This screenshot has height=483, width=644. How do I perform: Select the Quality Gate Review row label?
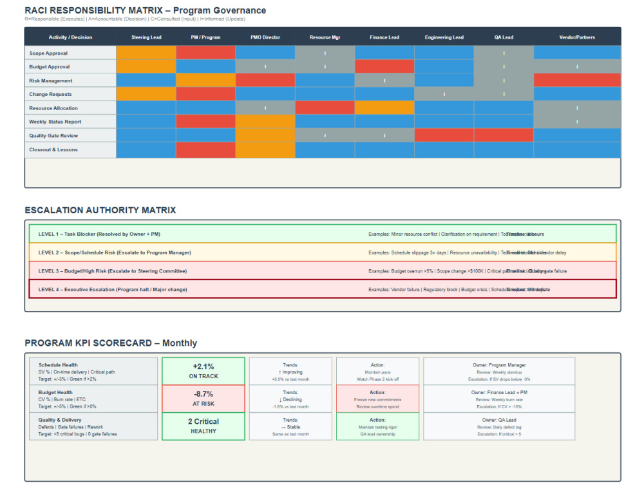coord(70,135)
